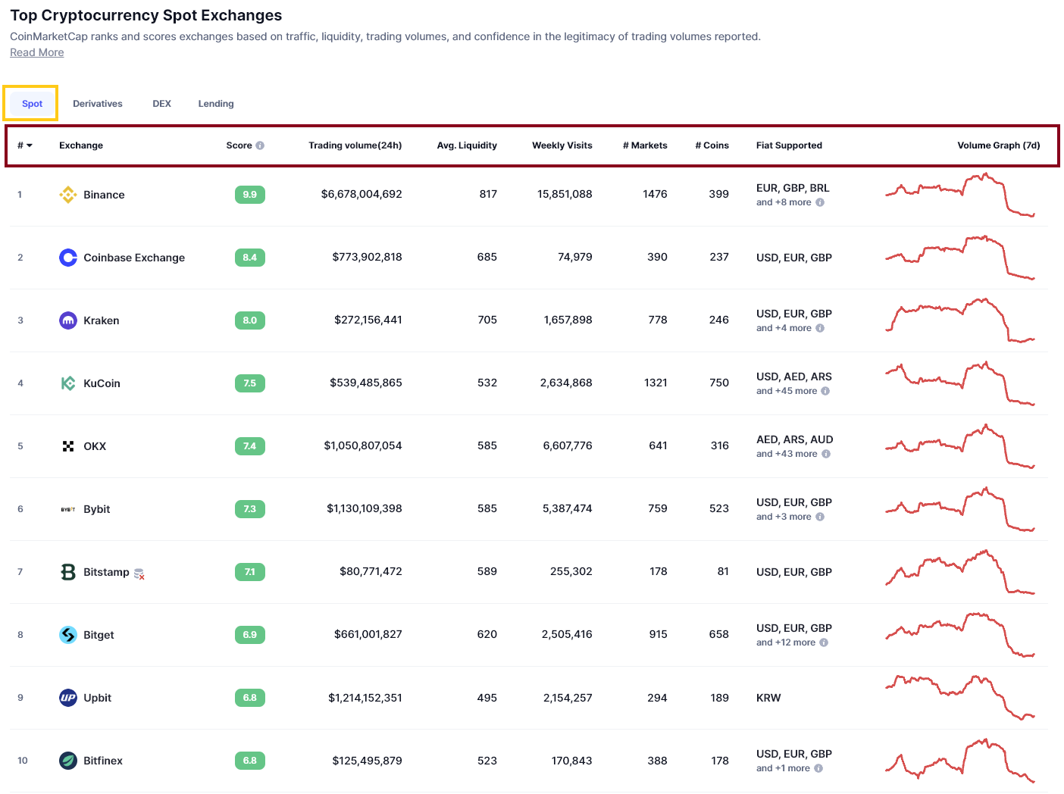This screenshot has height=794, width=1064.
Task: Open the Coinbase Exchange link
Action: tap(134, 258)
